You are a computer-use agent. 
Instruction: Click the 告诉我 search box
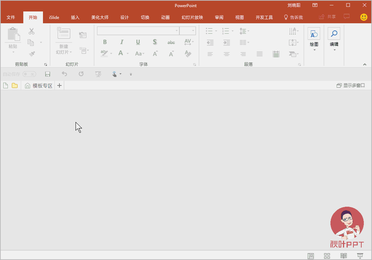pos(293,17)
